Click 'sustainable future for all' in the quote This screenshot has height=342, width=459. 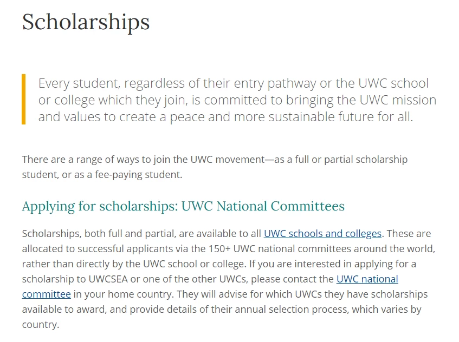coord(340,117)
